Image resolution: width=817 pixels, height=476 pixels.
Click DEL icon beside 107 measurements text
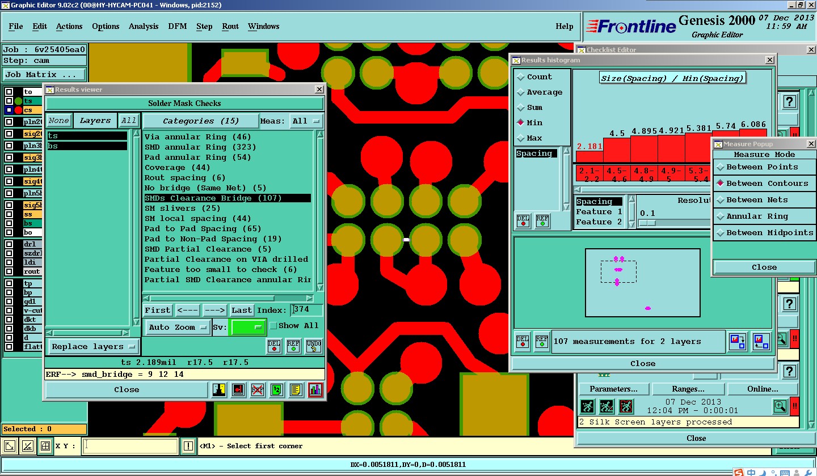point(523,341)
